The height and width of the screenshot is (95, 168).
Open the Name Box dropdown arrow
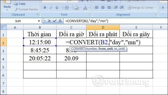coord(39,21)
